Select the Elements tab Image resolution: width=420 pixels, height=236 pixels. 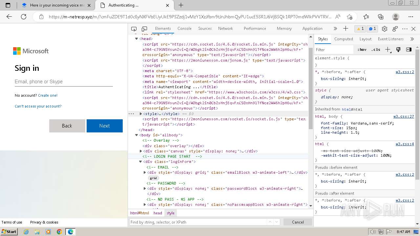click(x=163, y=29)
